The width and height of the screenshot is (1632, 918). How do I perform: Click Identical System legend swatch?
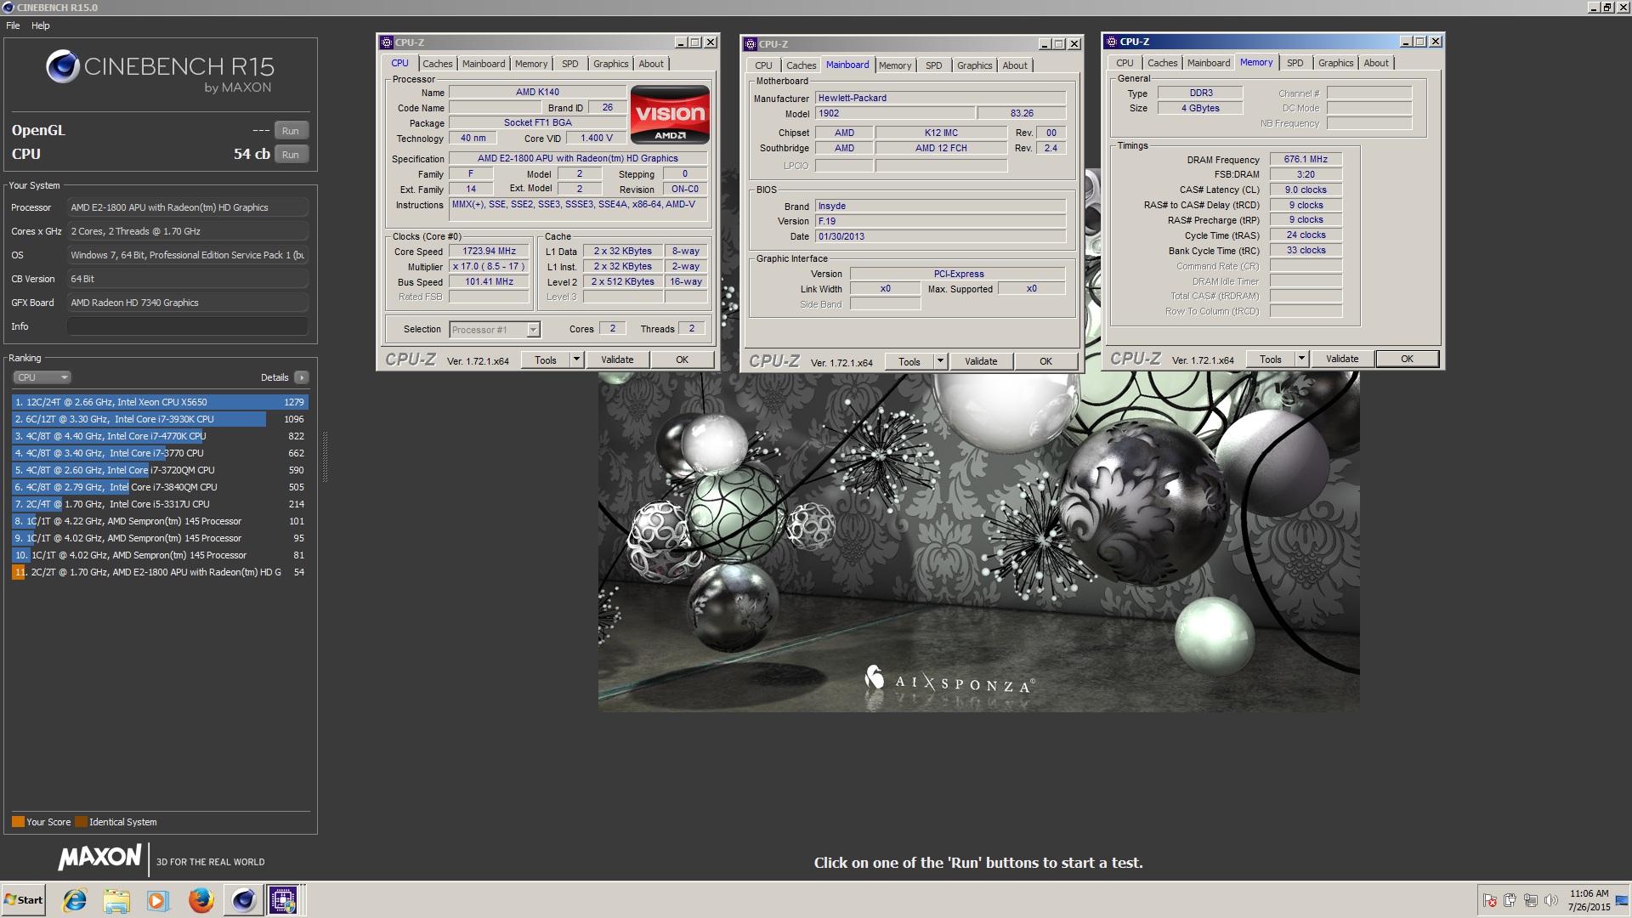(81, 822)
